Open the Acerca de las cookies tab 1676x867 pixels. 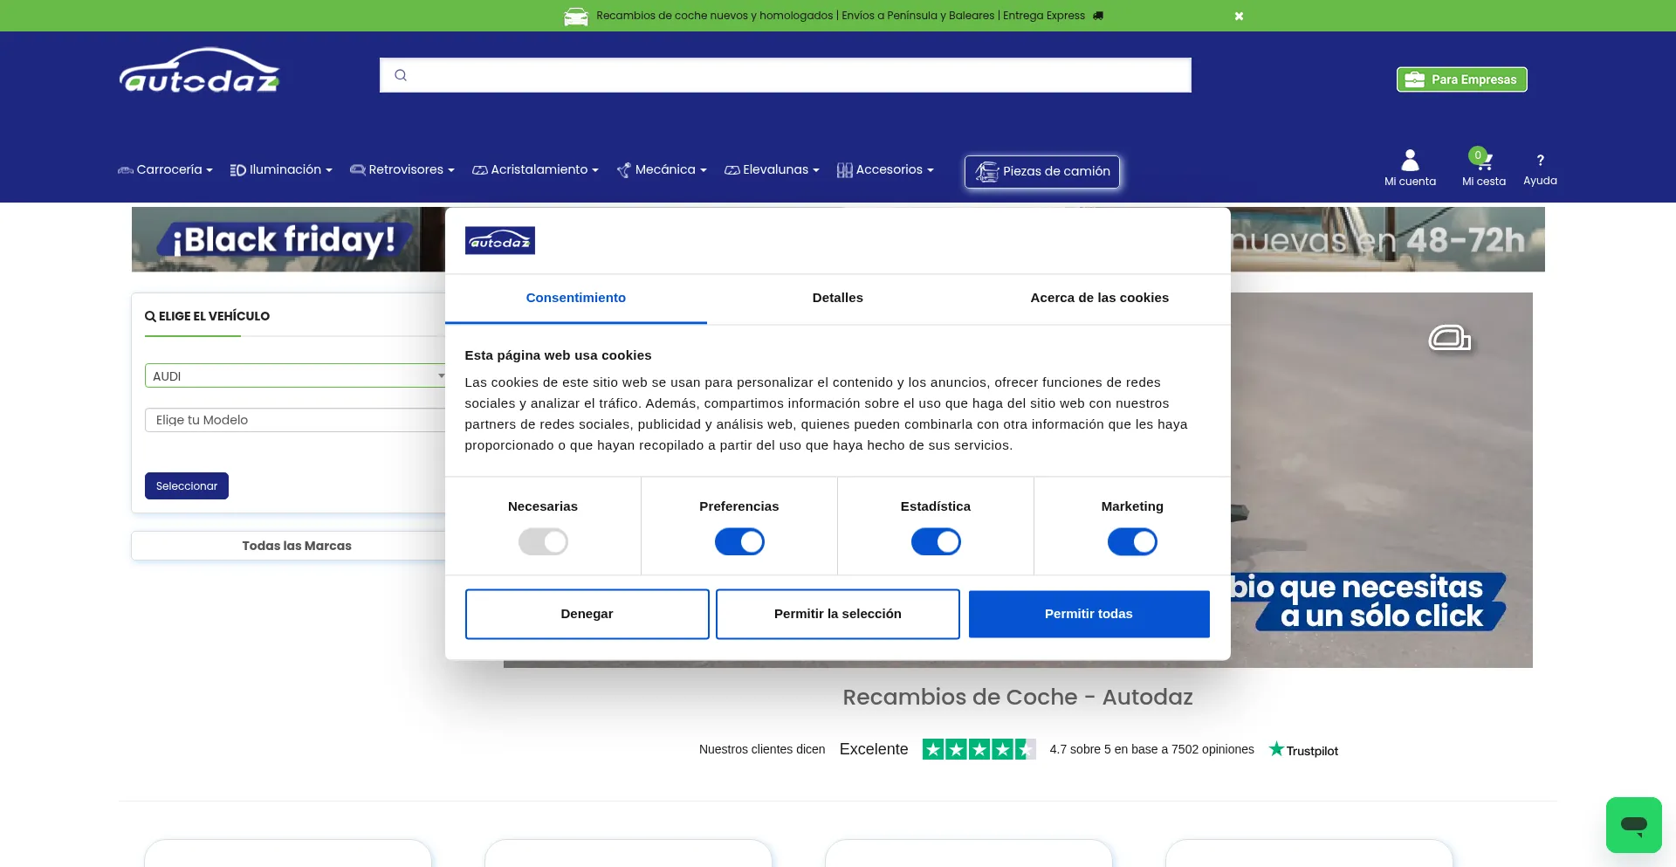point(1099,298)
